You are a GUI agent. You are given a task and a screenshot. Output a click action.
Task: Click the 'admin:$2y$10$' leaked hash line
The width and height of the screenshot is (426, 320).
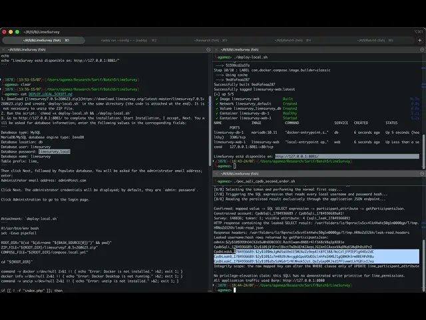coord(279,242)
